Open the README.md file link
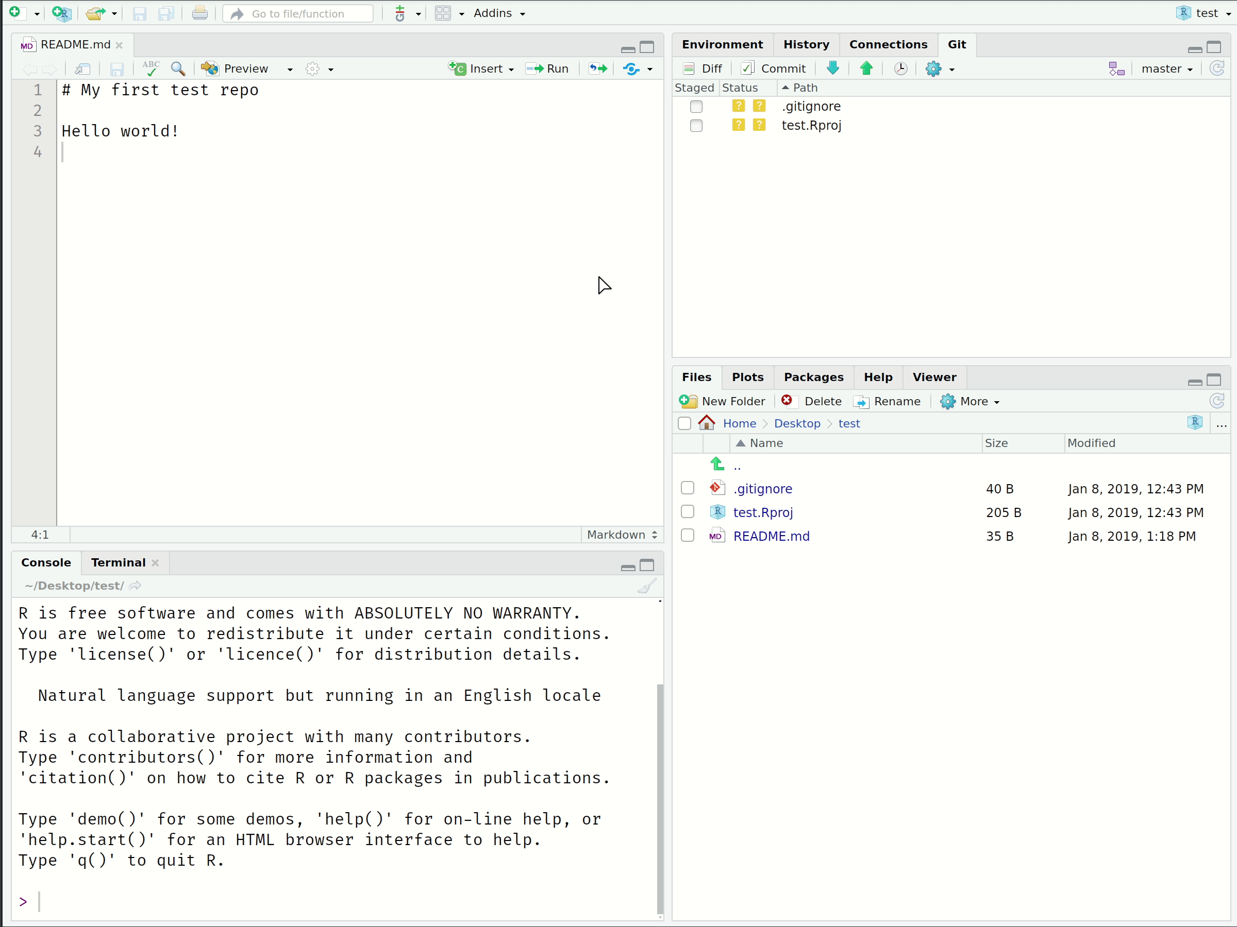Viewport: 1237px width, 927px height. (771, 536)
